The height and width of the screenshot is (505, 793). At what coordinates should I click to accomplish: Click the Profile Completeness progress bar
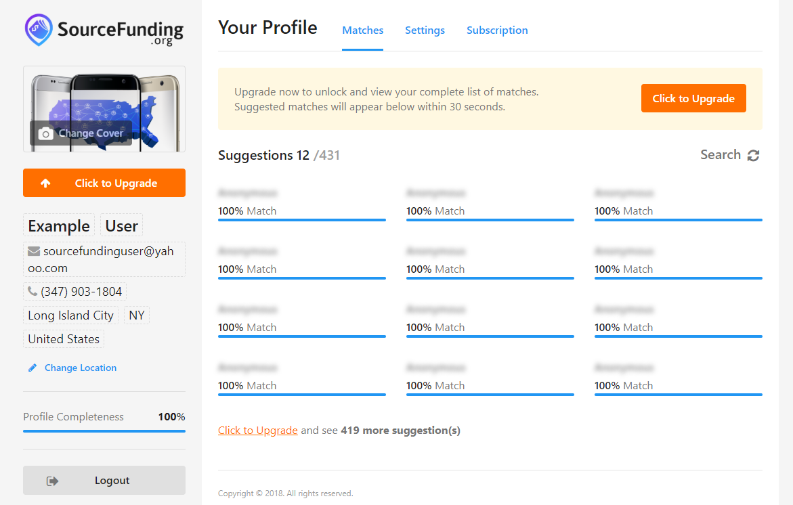pos(104,431)
